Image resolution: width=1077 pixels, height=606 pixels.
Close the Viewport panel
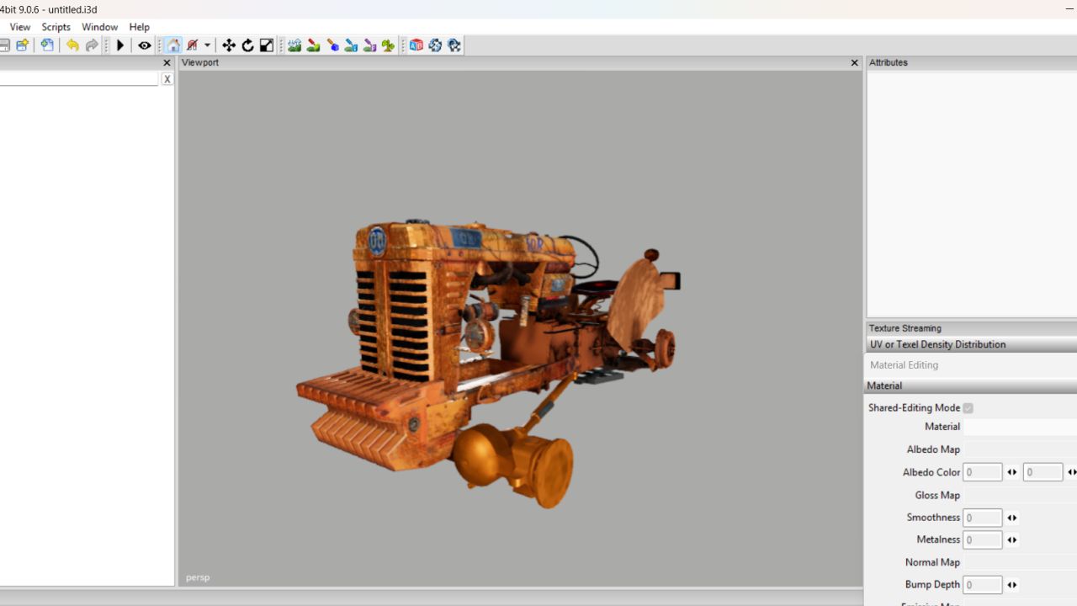(x=854, y=63)
